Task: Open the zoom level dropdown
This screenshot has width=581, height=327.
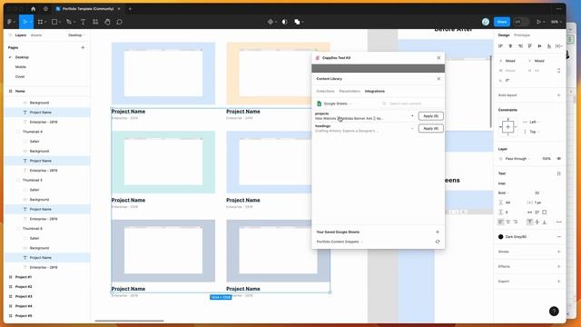Action: (556, 22)
